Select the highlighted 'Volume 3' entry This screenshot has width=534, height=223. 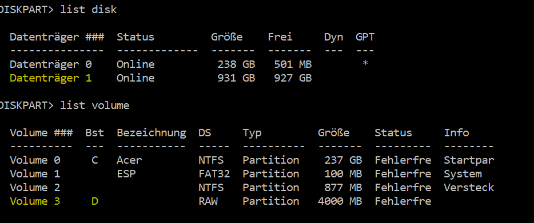click(x=35, y=201)
